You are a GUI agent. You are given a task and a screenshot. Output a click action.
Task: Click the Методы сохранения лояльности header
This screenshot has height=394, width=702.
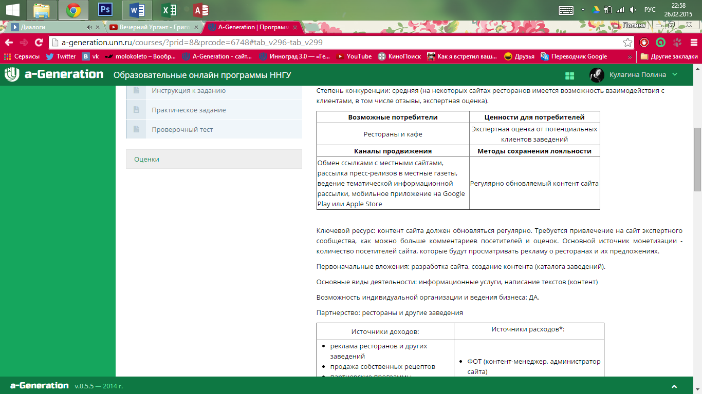[x=534, y=151]
